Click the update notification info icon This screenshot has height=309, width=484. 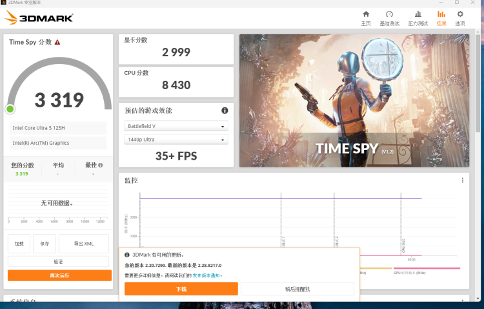[x=127, y=255]
